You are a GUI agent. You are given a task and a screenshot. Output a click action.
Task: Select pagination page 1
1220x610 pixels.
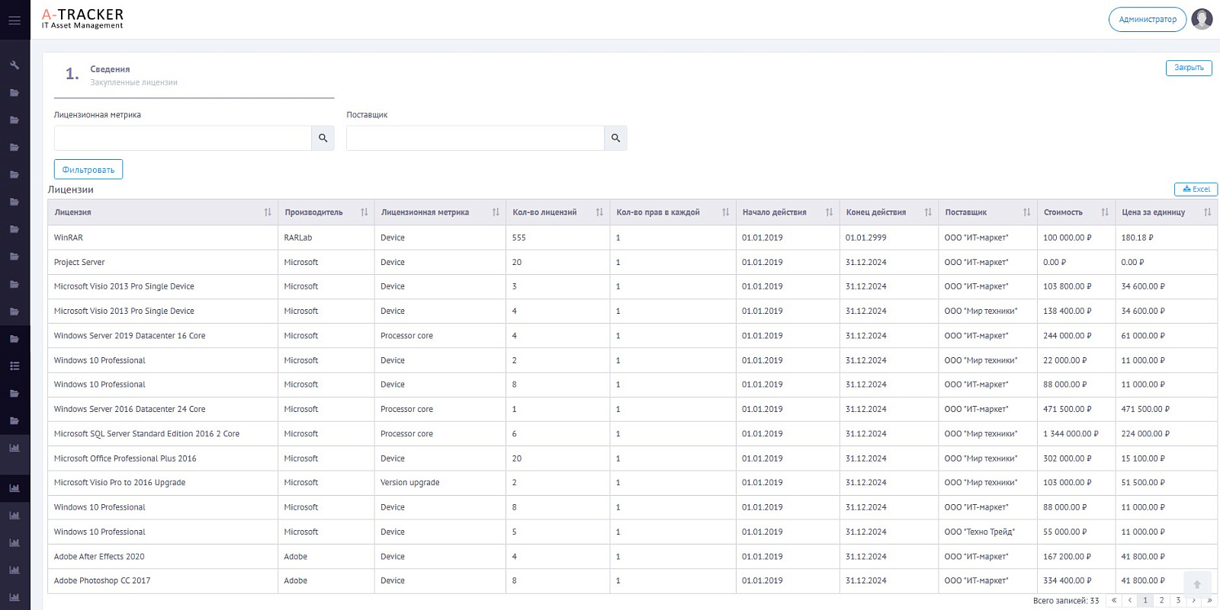(1145, 600)
